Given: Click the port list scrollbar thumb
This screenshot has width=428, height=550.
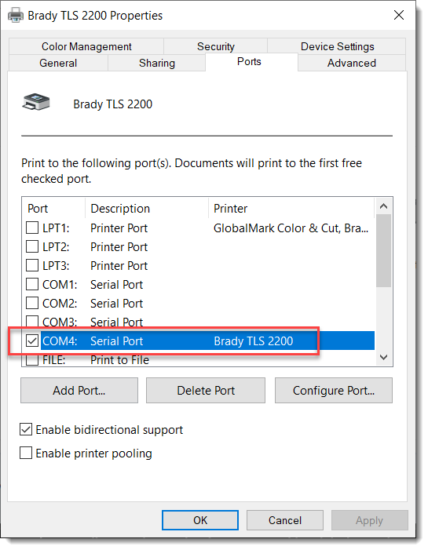Looking at the screenshot, I should tap(383, 251).
